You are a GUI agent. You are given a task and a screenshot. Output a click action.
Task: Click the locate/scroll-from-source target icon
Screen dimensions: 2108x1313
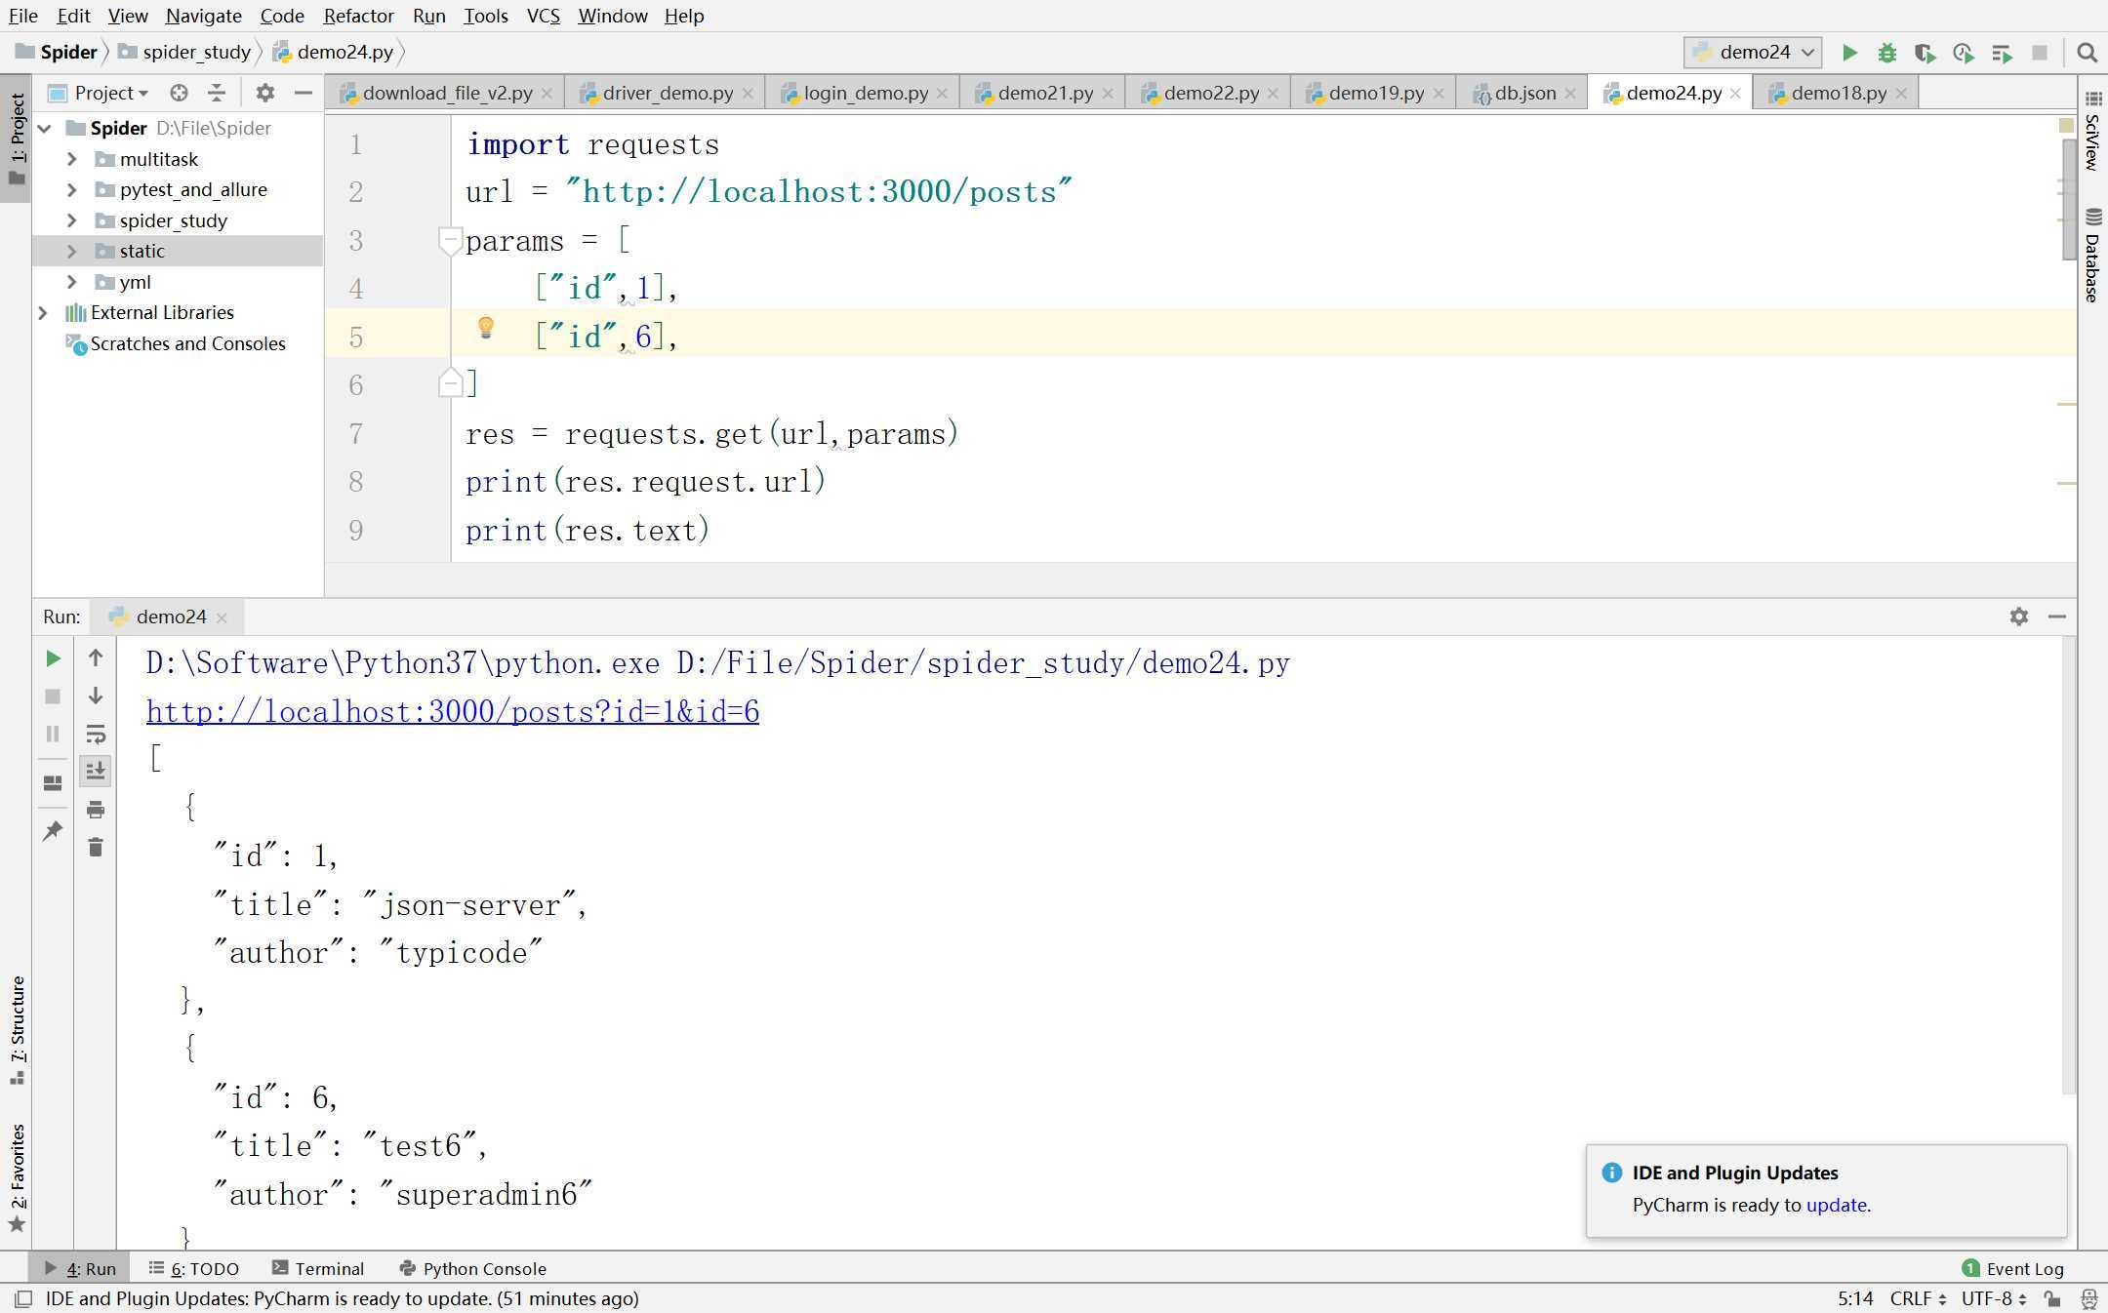coord(179,93)
